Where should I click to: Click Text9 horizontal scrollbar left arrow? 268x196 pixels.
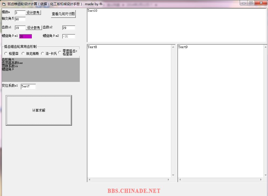[x=180, y=180]
